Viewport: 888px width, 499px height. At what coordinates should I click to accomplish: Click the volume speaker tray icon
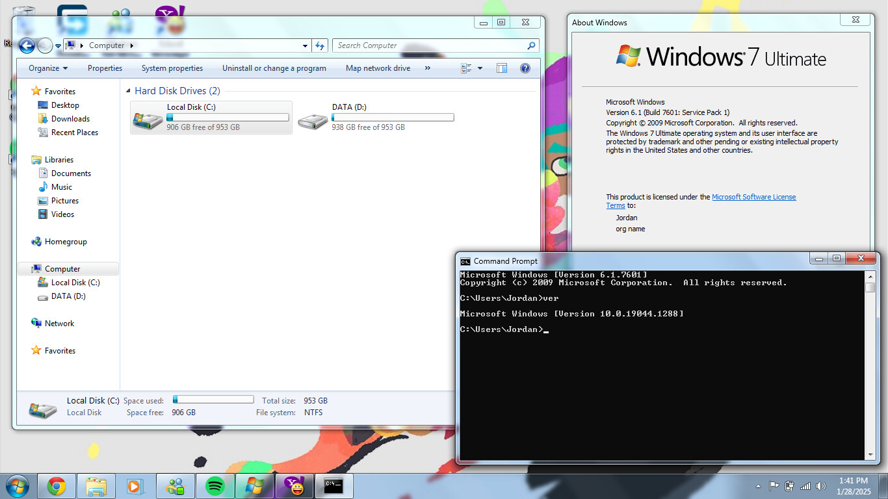click(x=821, y=485)
